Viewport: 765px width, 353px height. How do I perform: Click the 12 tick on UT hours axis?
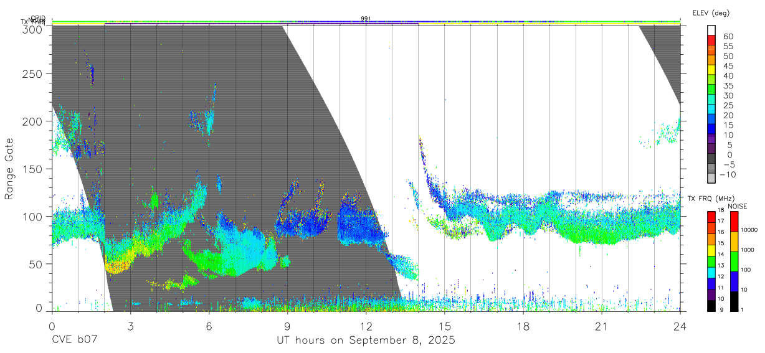point(366,326)
